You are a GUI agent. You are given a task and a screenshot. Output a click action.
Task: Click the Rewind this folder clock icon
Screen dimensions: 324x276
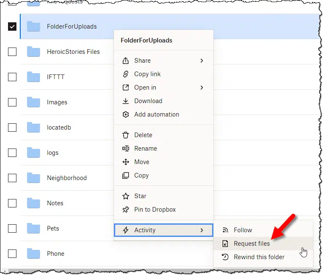pos(225,257)
